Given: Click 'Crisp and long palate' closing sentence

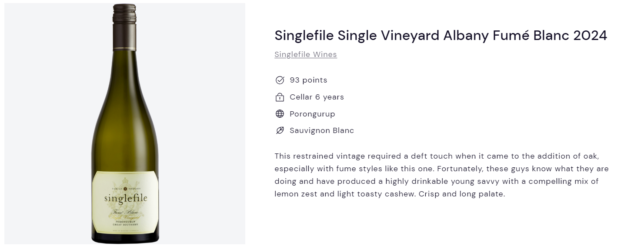Looking at the screenshot, I should pyautogui.click(x=462, y=194).
